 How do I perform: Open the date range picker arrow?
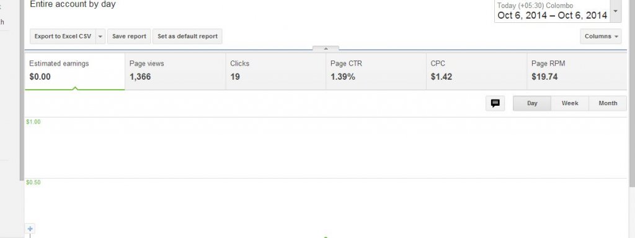[616, 11]
